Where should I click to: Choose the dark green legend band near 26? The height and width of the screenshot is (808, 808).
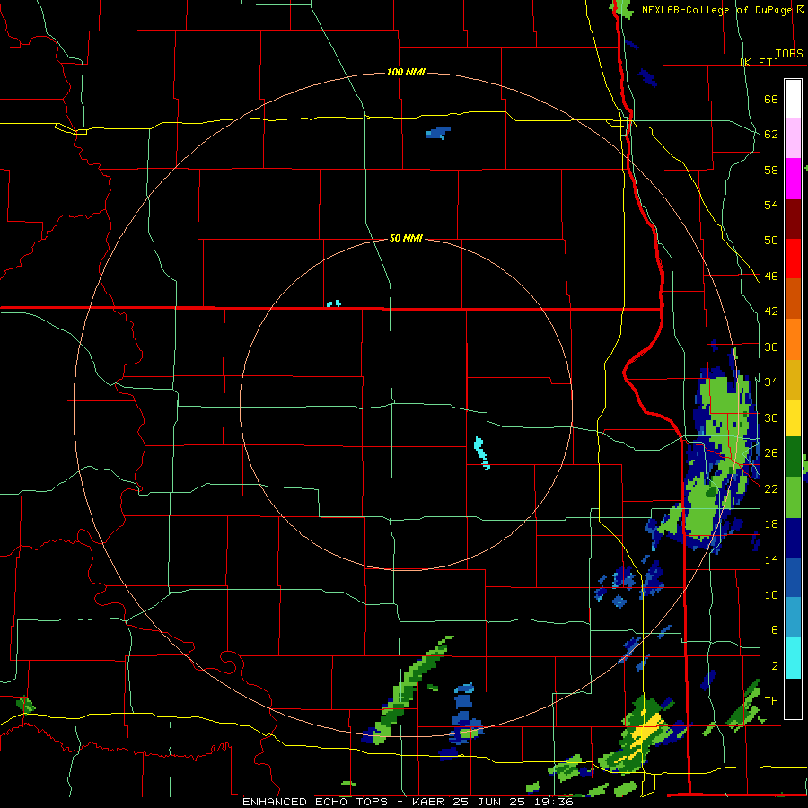793,457
